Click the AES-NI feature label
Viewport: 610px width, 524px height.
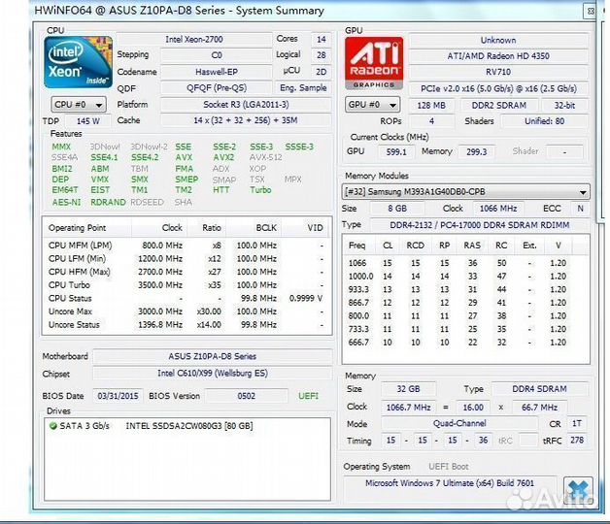pos(66,202)
